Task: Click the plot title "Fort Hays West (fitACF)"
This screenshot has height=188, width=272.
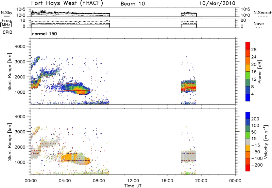Action: click(67, 3)
